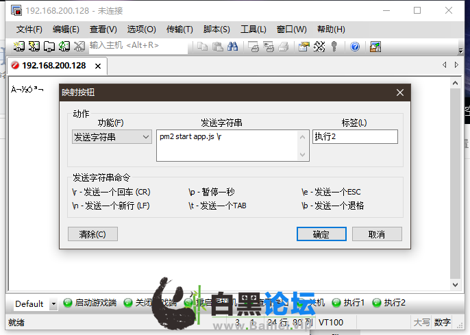This screenshot has width=470, height=335.
Task: Click the Copy toolbar icon
Action: (x=203, y=47)
